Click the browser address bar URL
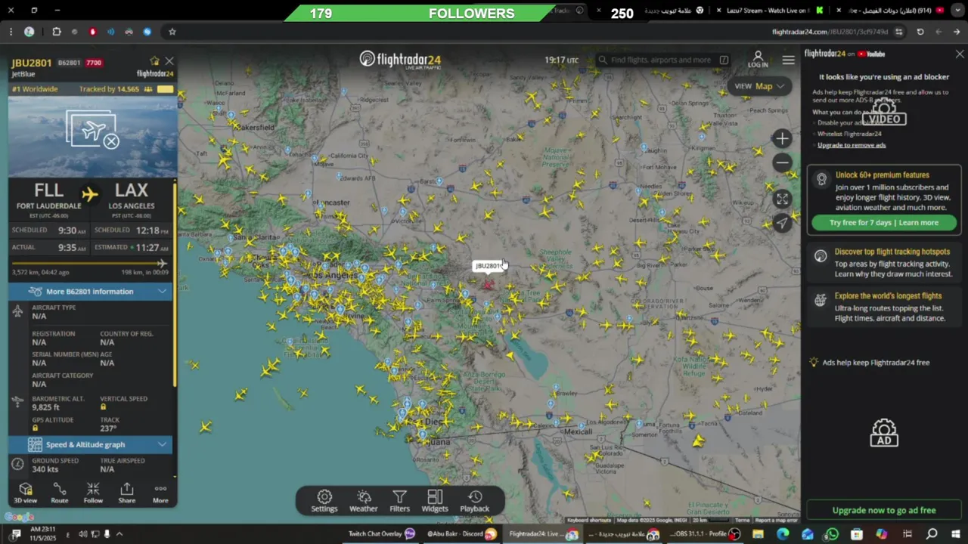The height and width of the screenshot is (544, 968). point(830,32)
